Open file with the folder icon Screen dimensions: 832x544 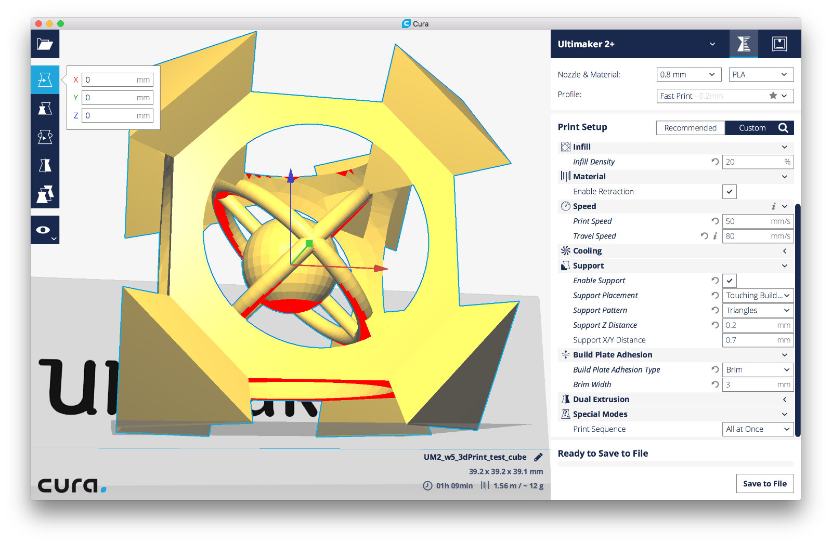pos(45,44)
